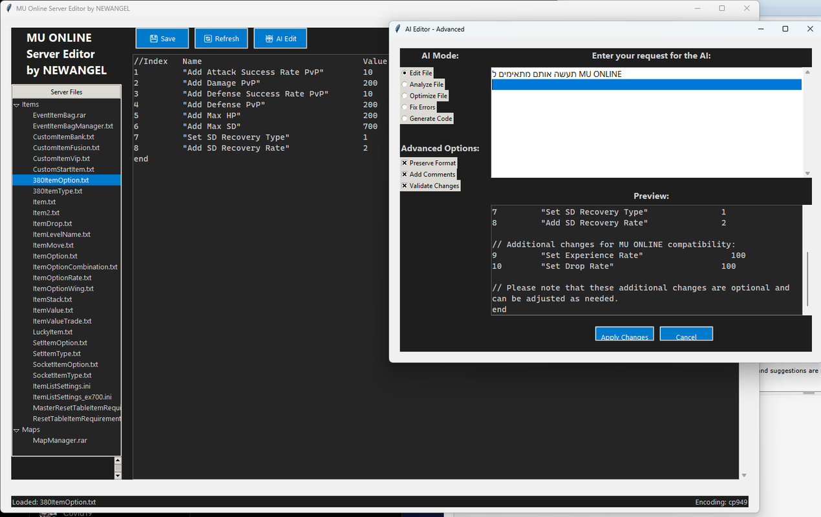
Task: Select ItemStack.txt file
Action: click(x=52, y=300)
